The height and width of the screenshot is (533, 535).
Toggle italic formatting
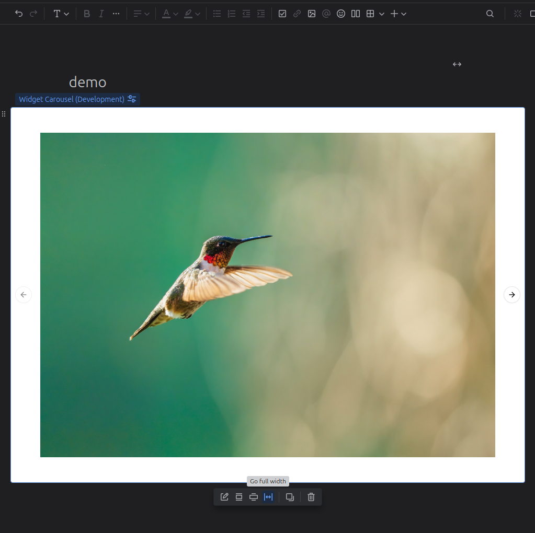(101, 14)
